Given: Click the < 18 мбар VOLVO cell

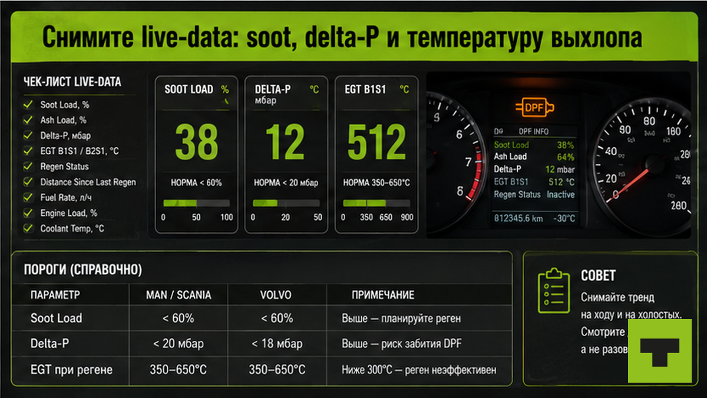Looking at the screenshot, I should (x=277, y=344).
